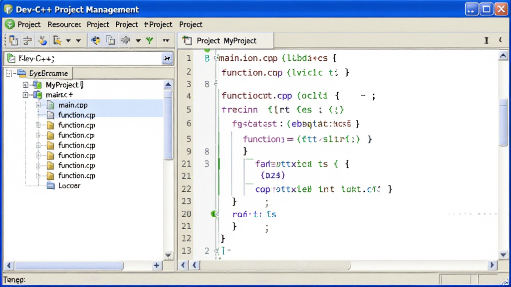Image resolution: width=511 pixels, height=287 pixels.
Task: Click the editor horizontal scrollbar right arrow
Action: [492, 265]
